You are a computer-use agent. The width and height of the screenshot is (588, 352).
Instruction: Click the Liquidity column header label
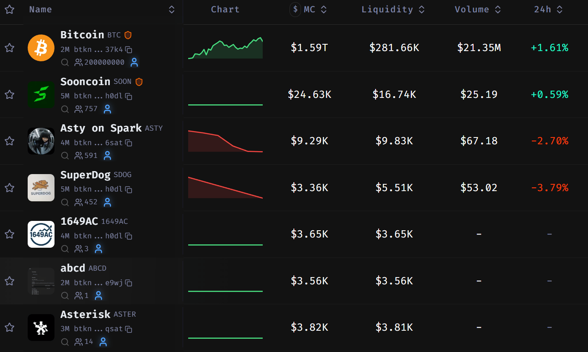[387, 9]
